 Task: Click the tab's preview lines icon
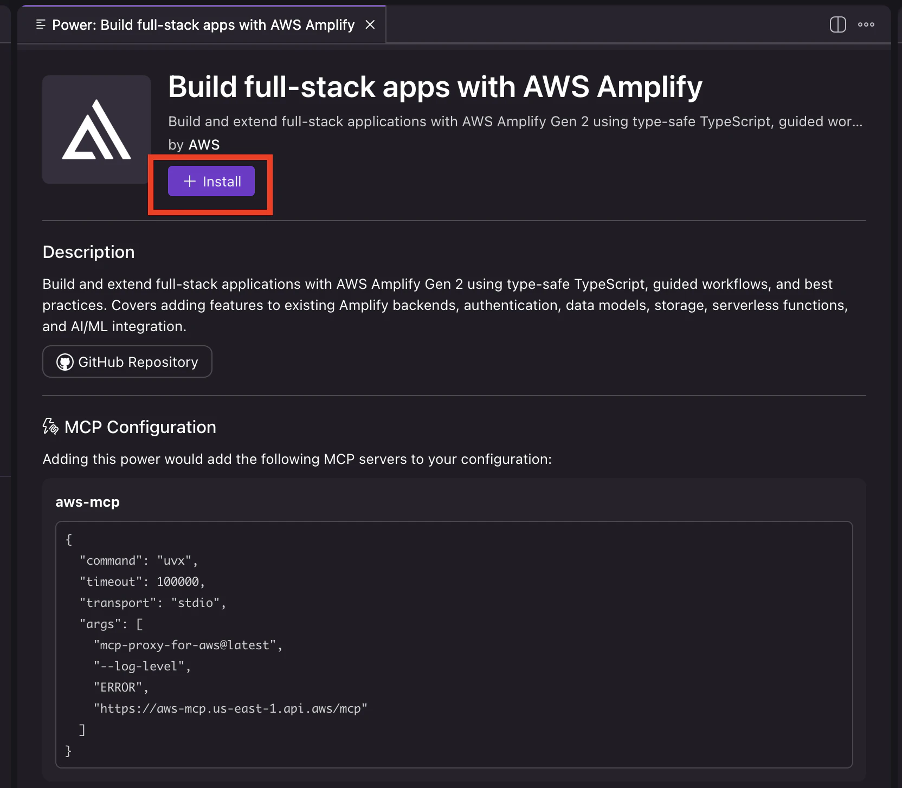[41, 24]
